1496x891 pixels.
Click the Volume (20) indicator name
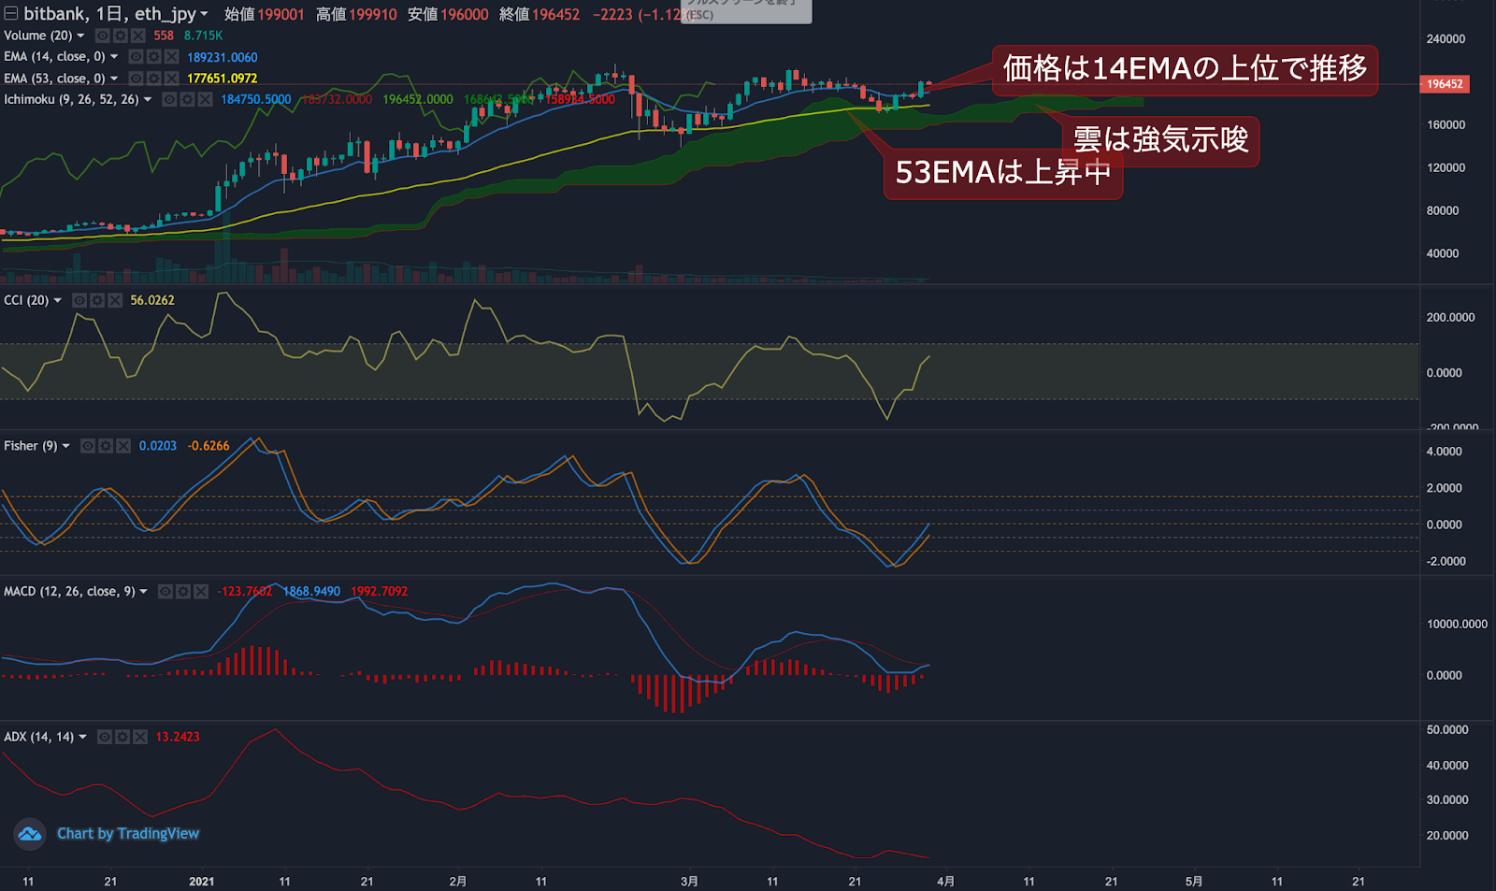(x=37, y=36)
